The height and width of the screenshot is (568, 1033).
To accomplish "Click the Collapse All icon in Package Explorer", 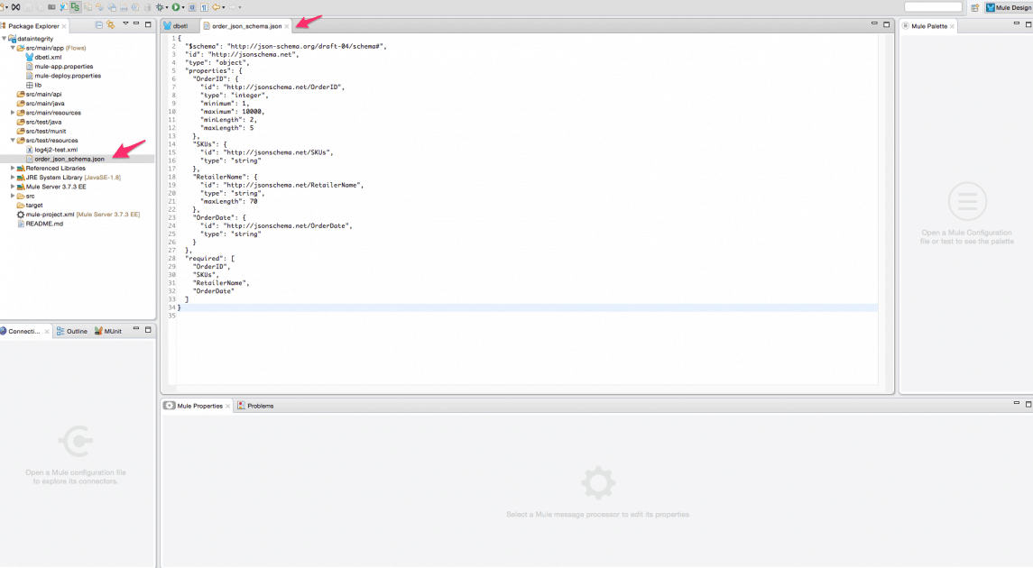I will (99, 23).
